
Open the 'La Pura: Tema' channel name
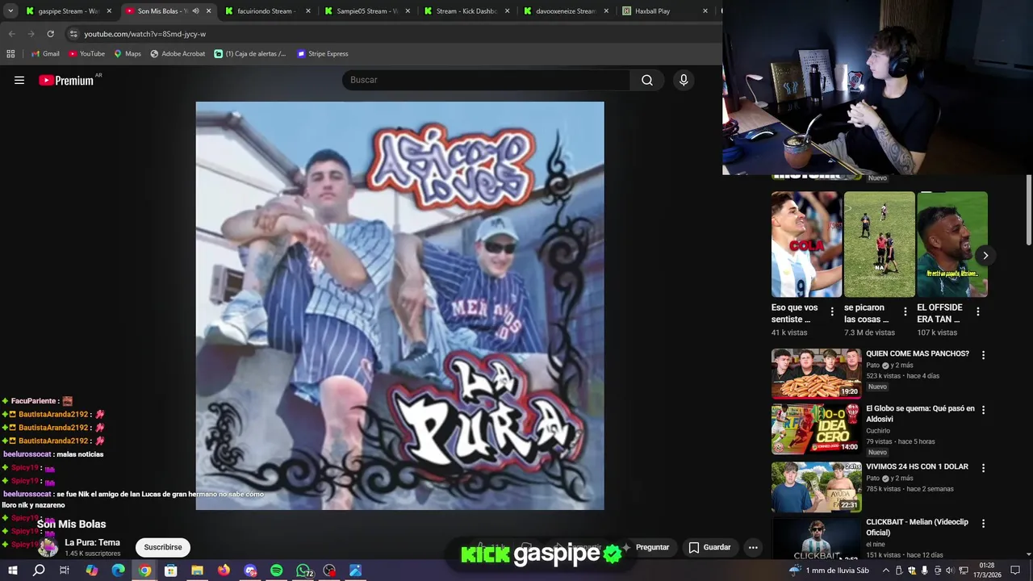point(92,542)
